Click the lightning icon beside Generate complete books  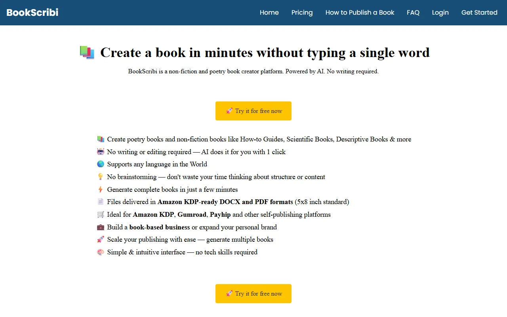point(101,189)
